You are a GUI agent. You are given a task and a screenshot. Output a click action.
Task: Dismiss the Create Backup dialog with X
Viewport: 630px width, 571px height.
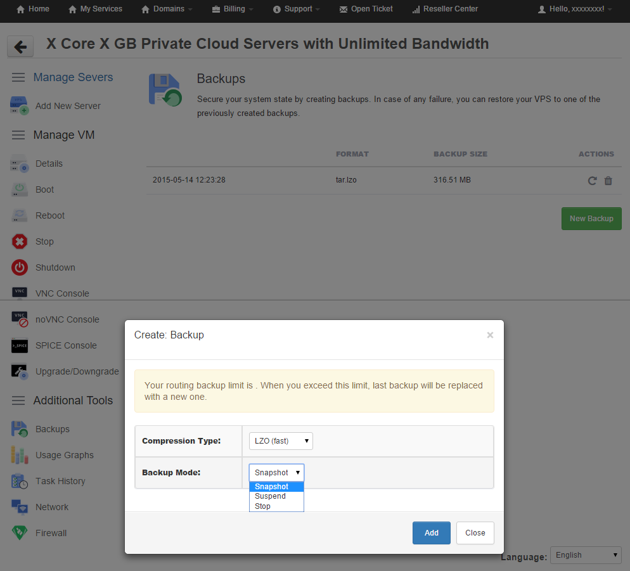click(x=490, y=335)
